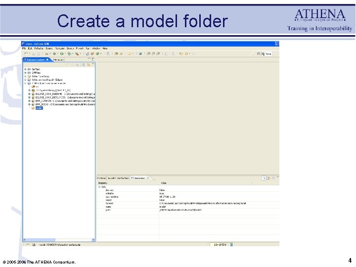The width and height of the screenshot is (356, 267).
Task: Click Collapse All in Package Explorer toolbar
Action: click(x=84, y=65)
